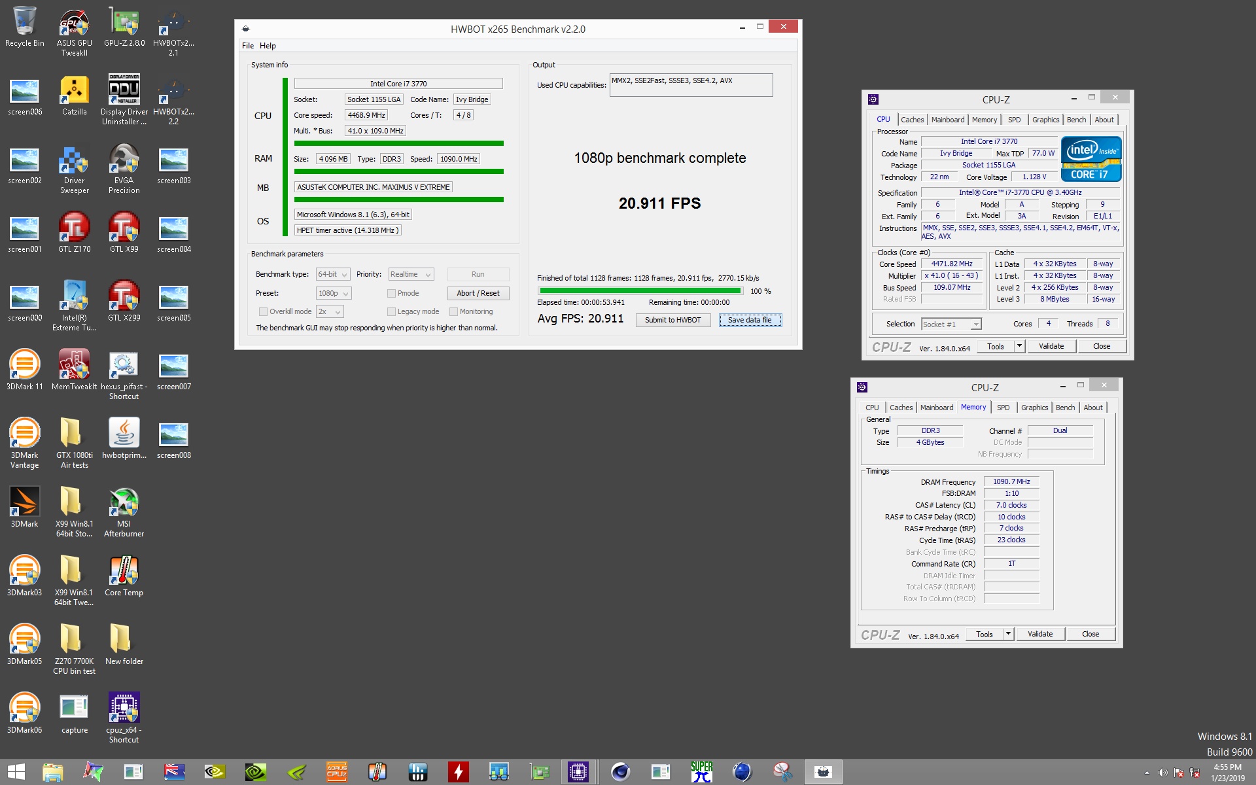Open Super Pi taskbar icon
The image size is (1256, 785).
[701, 773]
